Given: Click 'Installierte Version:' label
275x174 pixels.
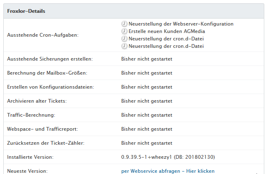Looking at the screenshot, I should 30,157.
